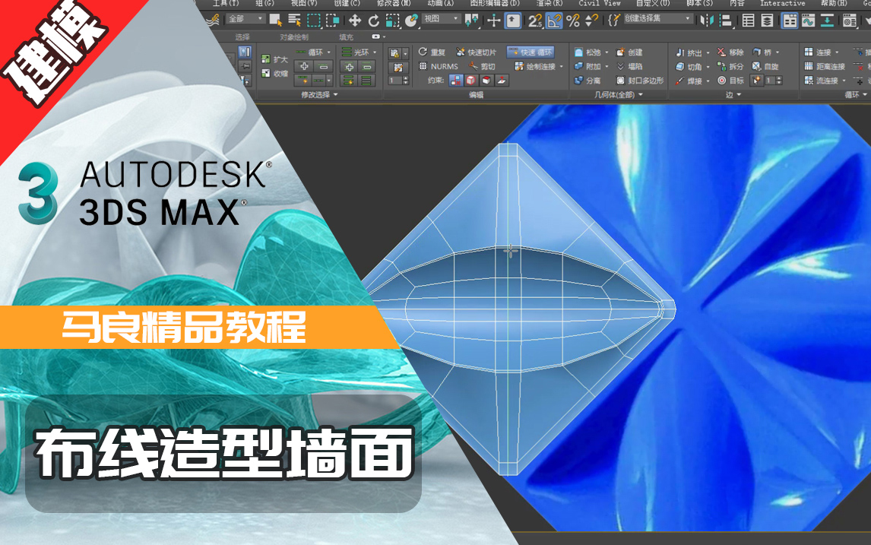Select the Rotate tool

pyautogui.click(x=374, y=21)
